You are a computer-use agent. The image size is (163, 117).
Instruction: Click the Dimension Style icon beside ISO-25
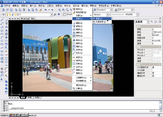pos(116,10)
